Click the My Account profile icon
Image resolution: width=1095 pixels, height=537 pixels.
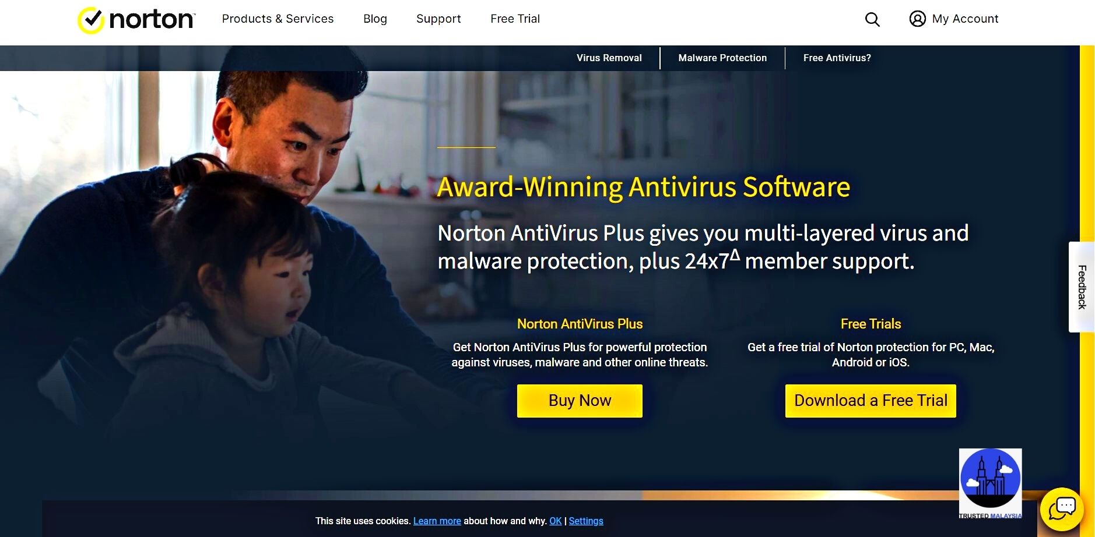coord(917,19)
